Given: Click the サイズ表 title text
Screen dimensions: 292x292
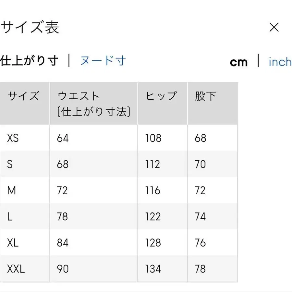Looking at the screenshot, I should click(x=30, y=27).
